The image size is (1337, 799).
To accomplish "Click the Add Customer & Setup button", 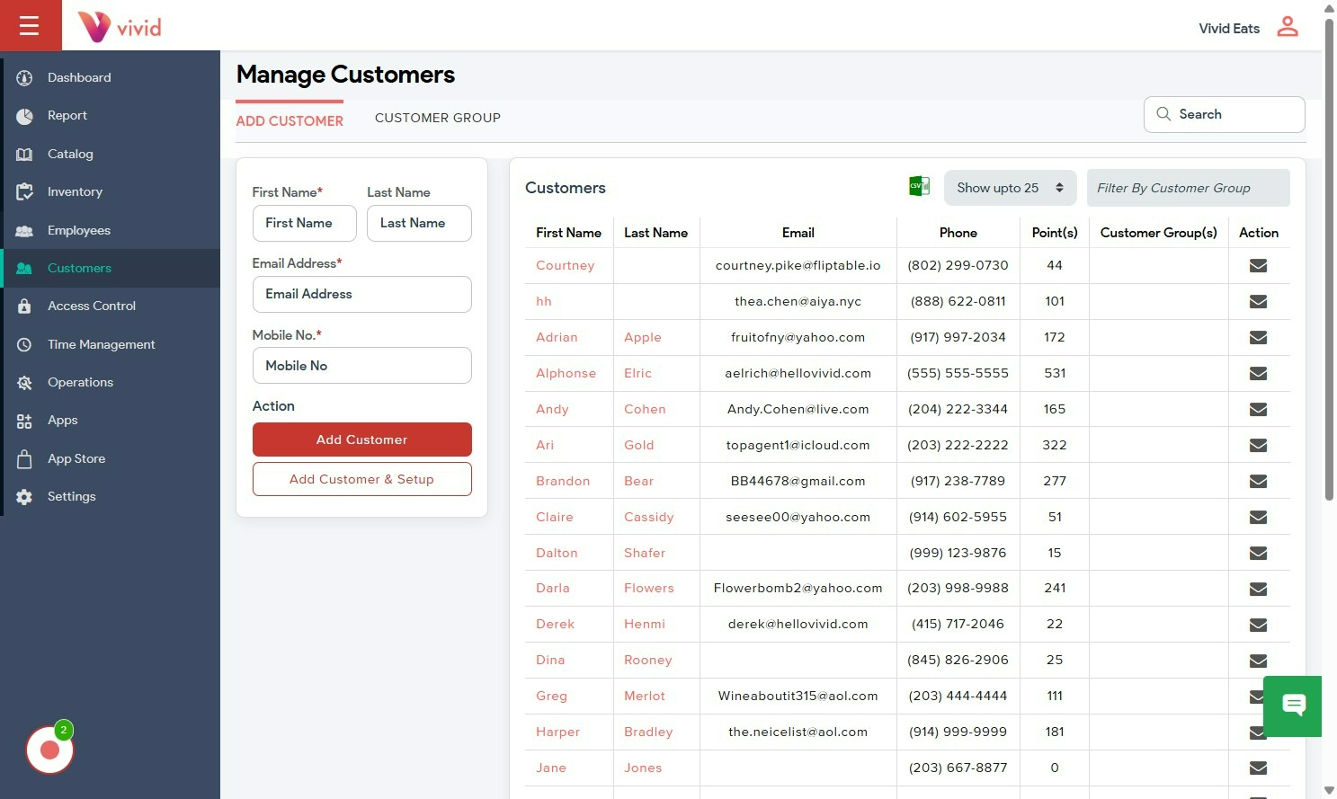I will pos(361,479).
